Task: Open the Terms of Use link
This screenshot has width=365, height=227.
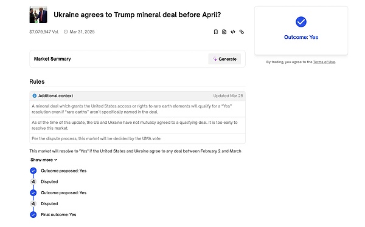Action: [x=324, y=62]
